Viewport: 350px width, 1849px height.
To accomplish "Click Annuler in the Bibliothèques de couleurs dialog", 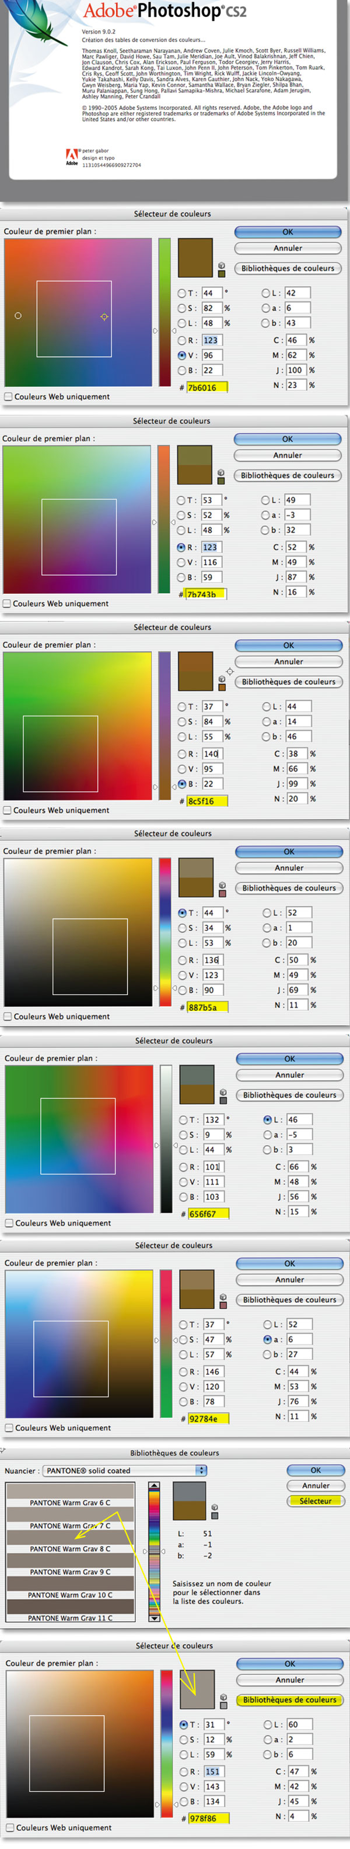I will [316, 1486].
